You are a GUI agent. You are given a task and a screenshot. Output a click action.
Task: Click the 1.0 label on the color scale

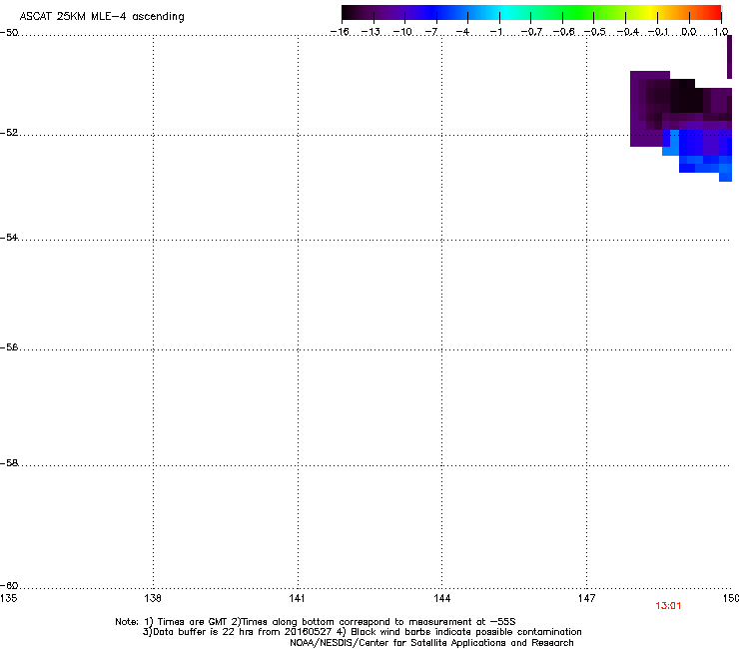[721, 32]
